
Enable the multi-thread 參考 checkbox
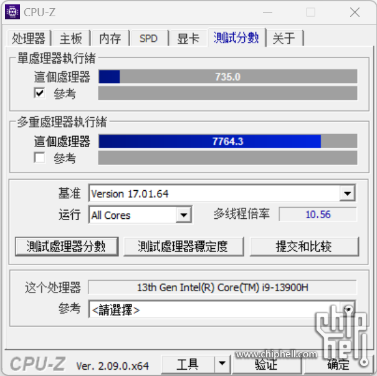pos(39,158)
